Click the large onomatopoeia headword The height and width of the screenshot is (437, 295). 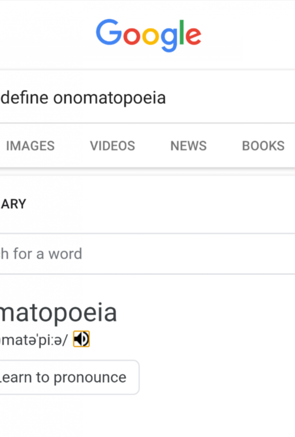[x=58, y=313]
